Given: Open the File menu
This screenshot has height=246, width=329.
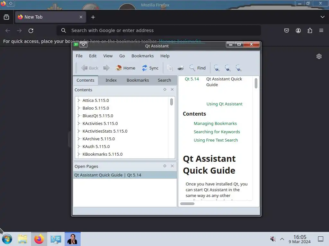Looking at the screenshot, I should [x=79, y=56].
